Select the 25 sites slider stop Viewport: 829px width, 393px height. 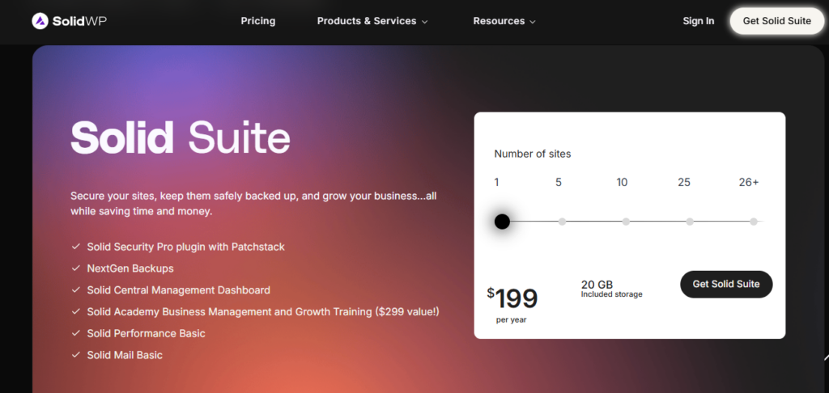click(690, 222)
